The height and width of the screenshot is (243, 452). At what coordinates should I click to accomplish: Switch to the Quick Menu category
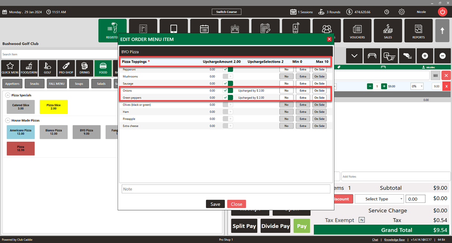coord(10,68)
